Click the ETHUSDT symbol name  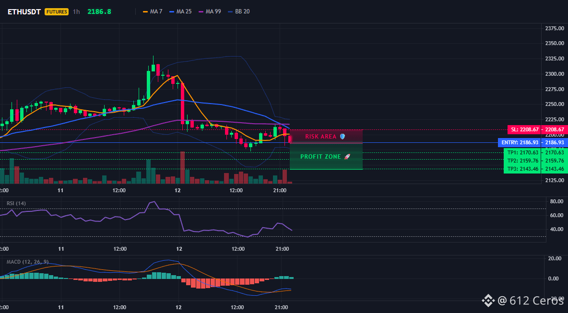[x=24, y=12]
